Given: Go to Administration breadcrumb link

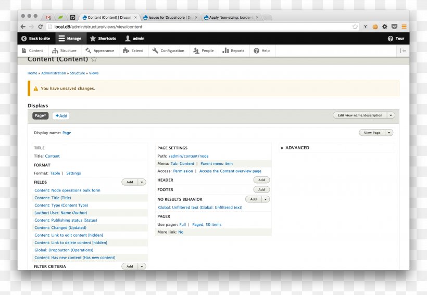Looking at the screenshot, I should pyautogui.click(x=53, y=73).
